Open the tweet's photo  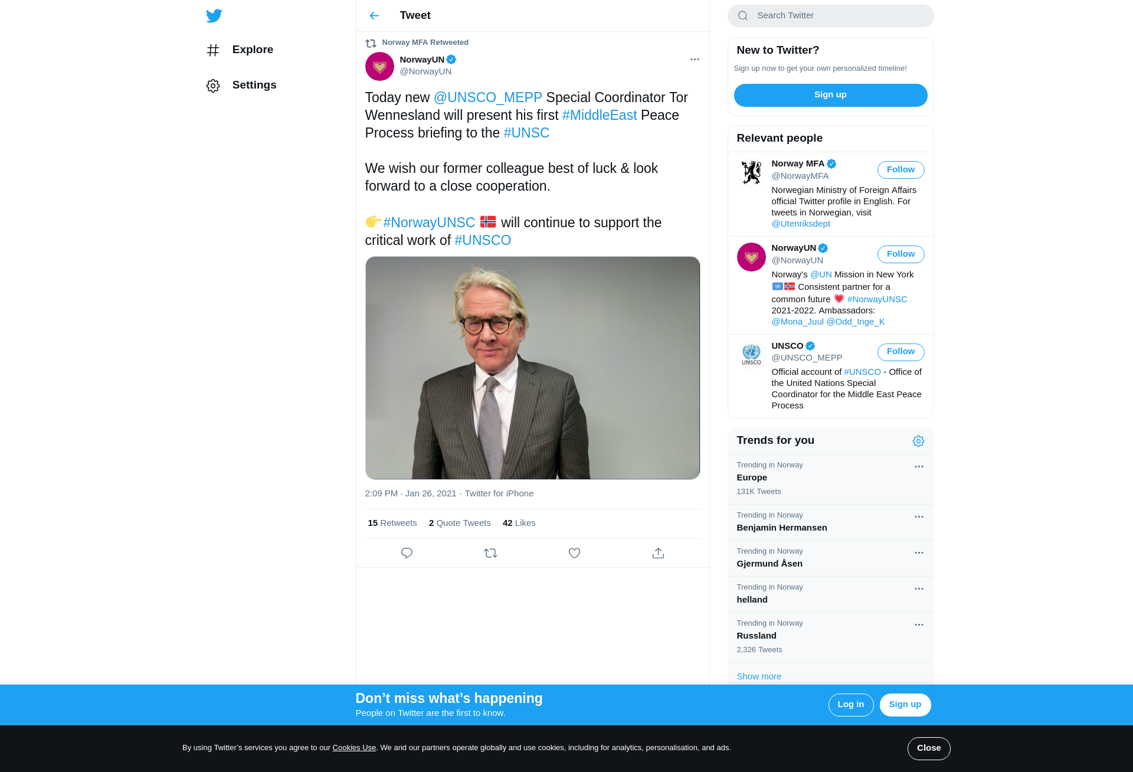pos(532,368)
